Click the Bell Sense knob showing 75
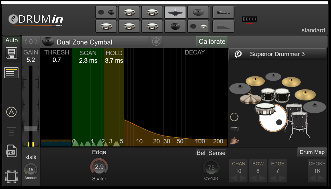 [211, 168]
